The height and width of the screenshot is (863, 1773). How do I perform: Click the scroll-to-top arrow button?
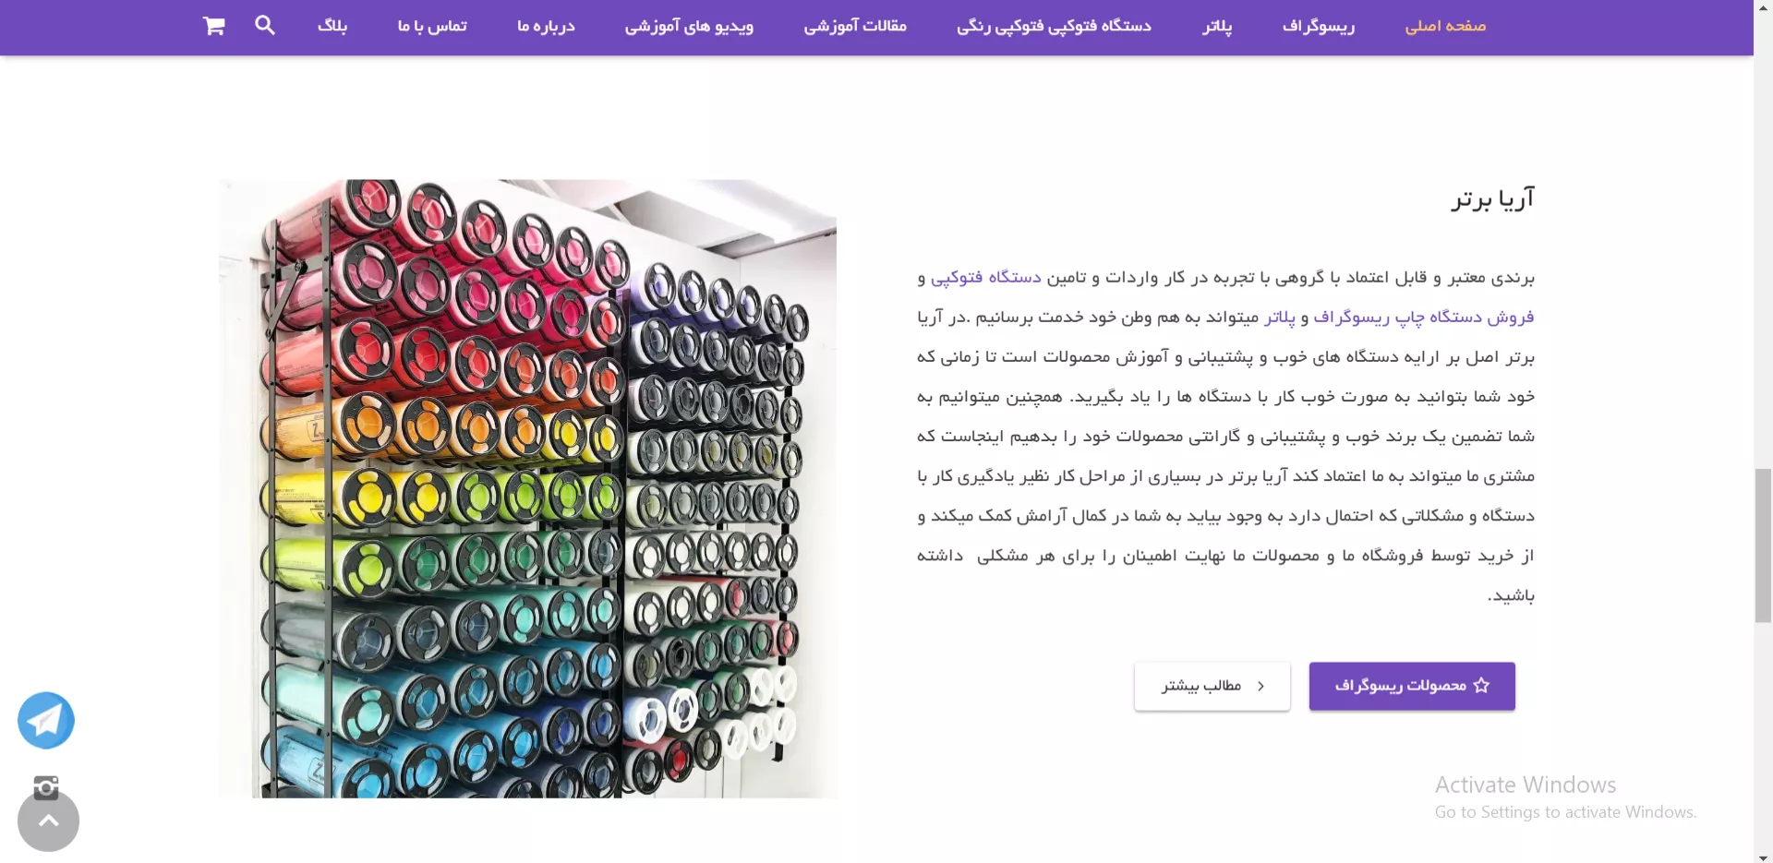[x=48, y=821]
